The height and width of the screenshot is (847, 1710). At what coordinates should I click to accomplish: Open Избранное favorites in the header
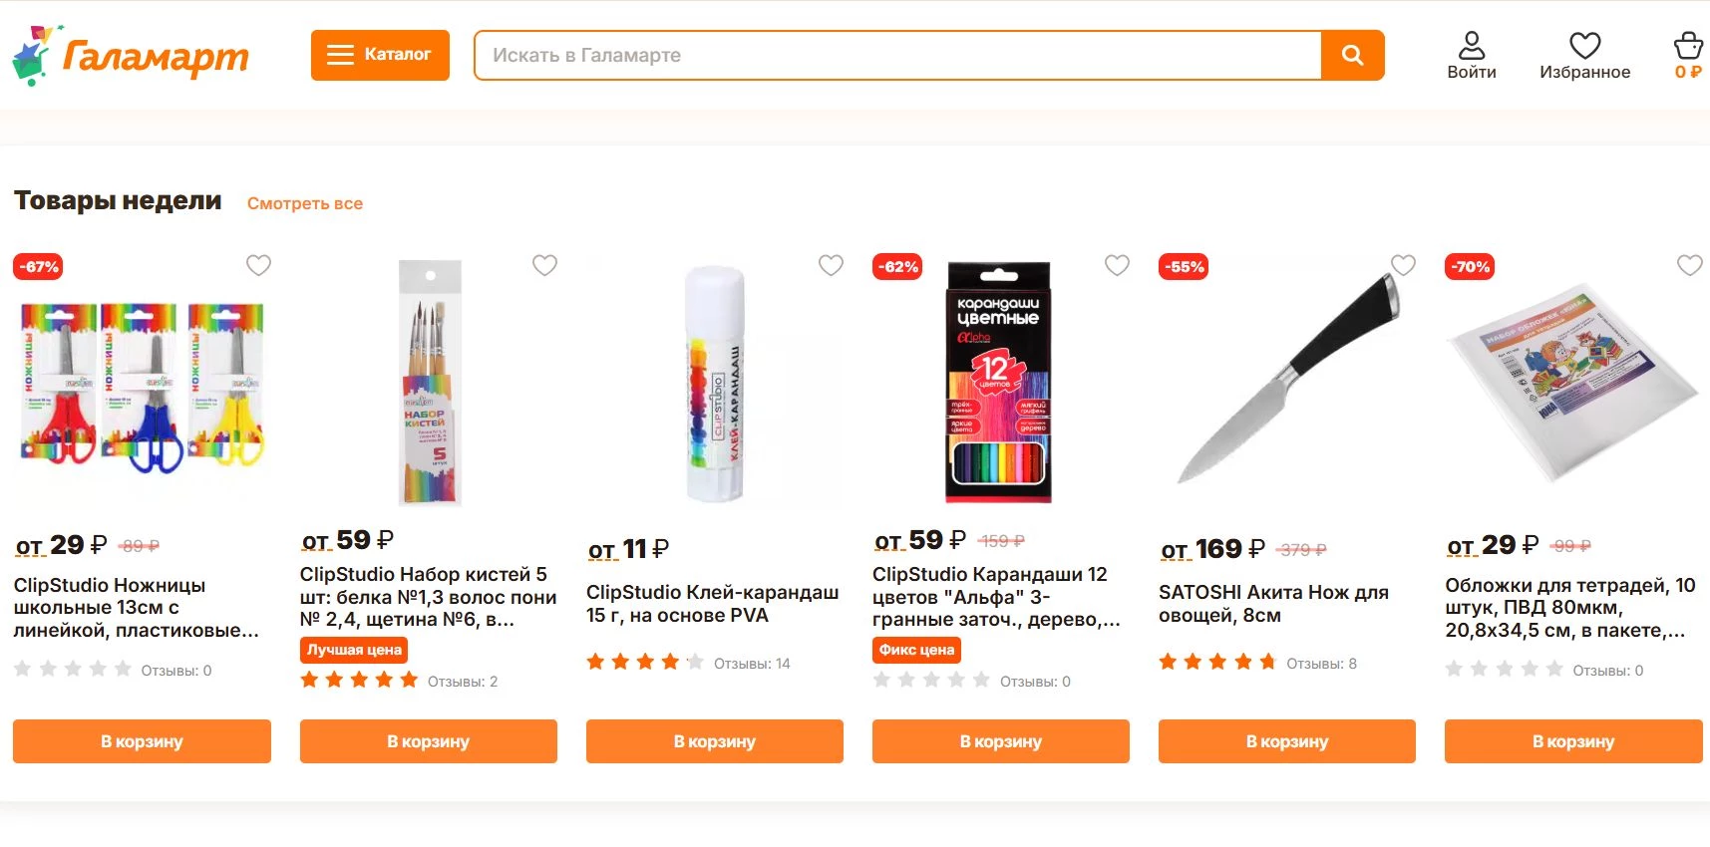[1584, 55]
